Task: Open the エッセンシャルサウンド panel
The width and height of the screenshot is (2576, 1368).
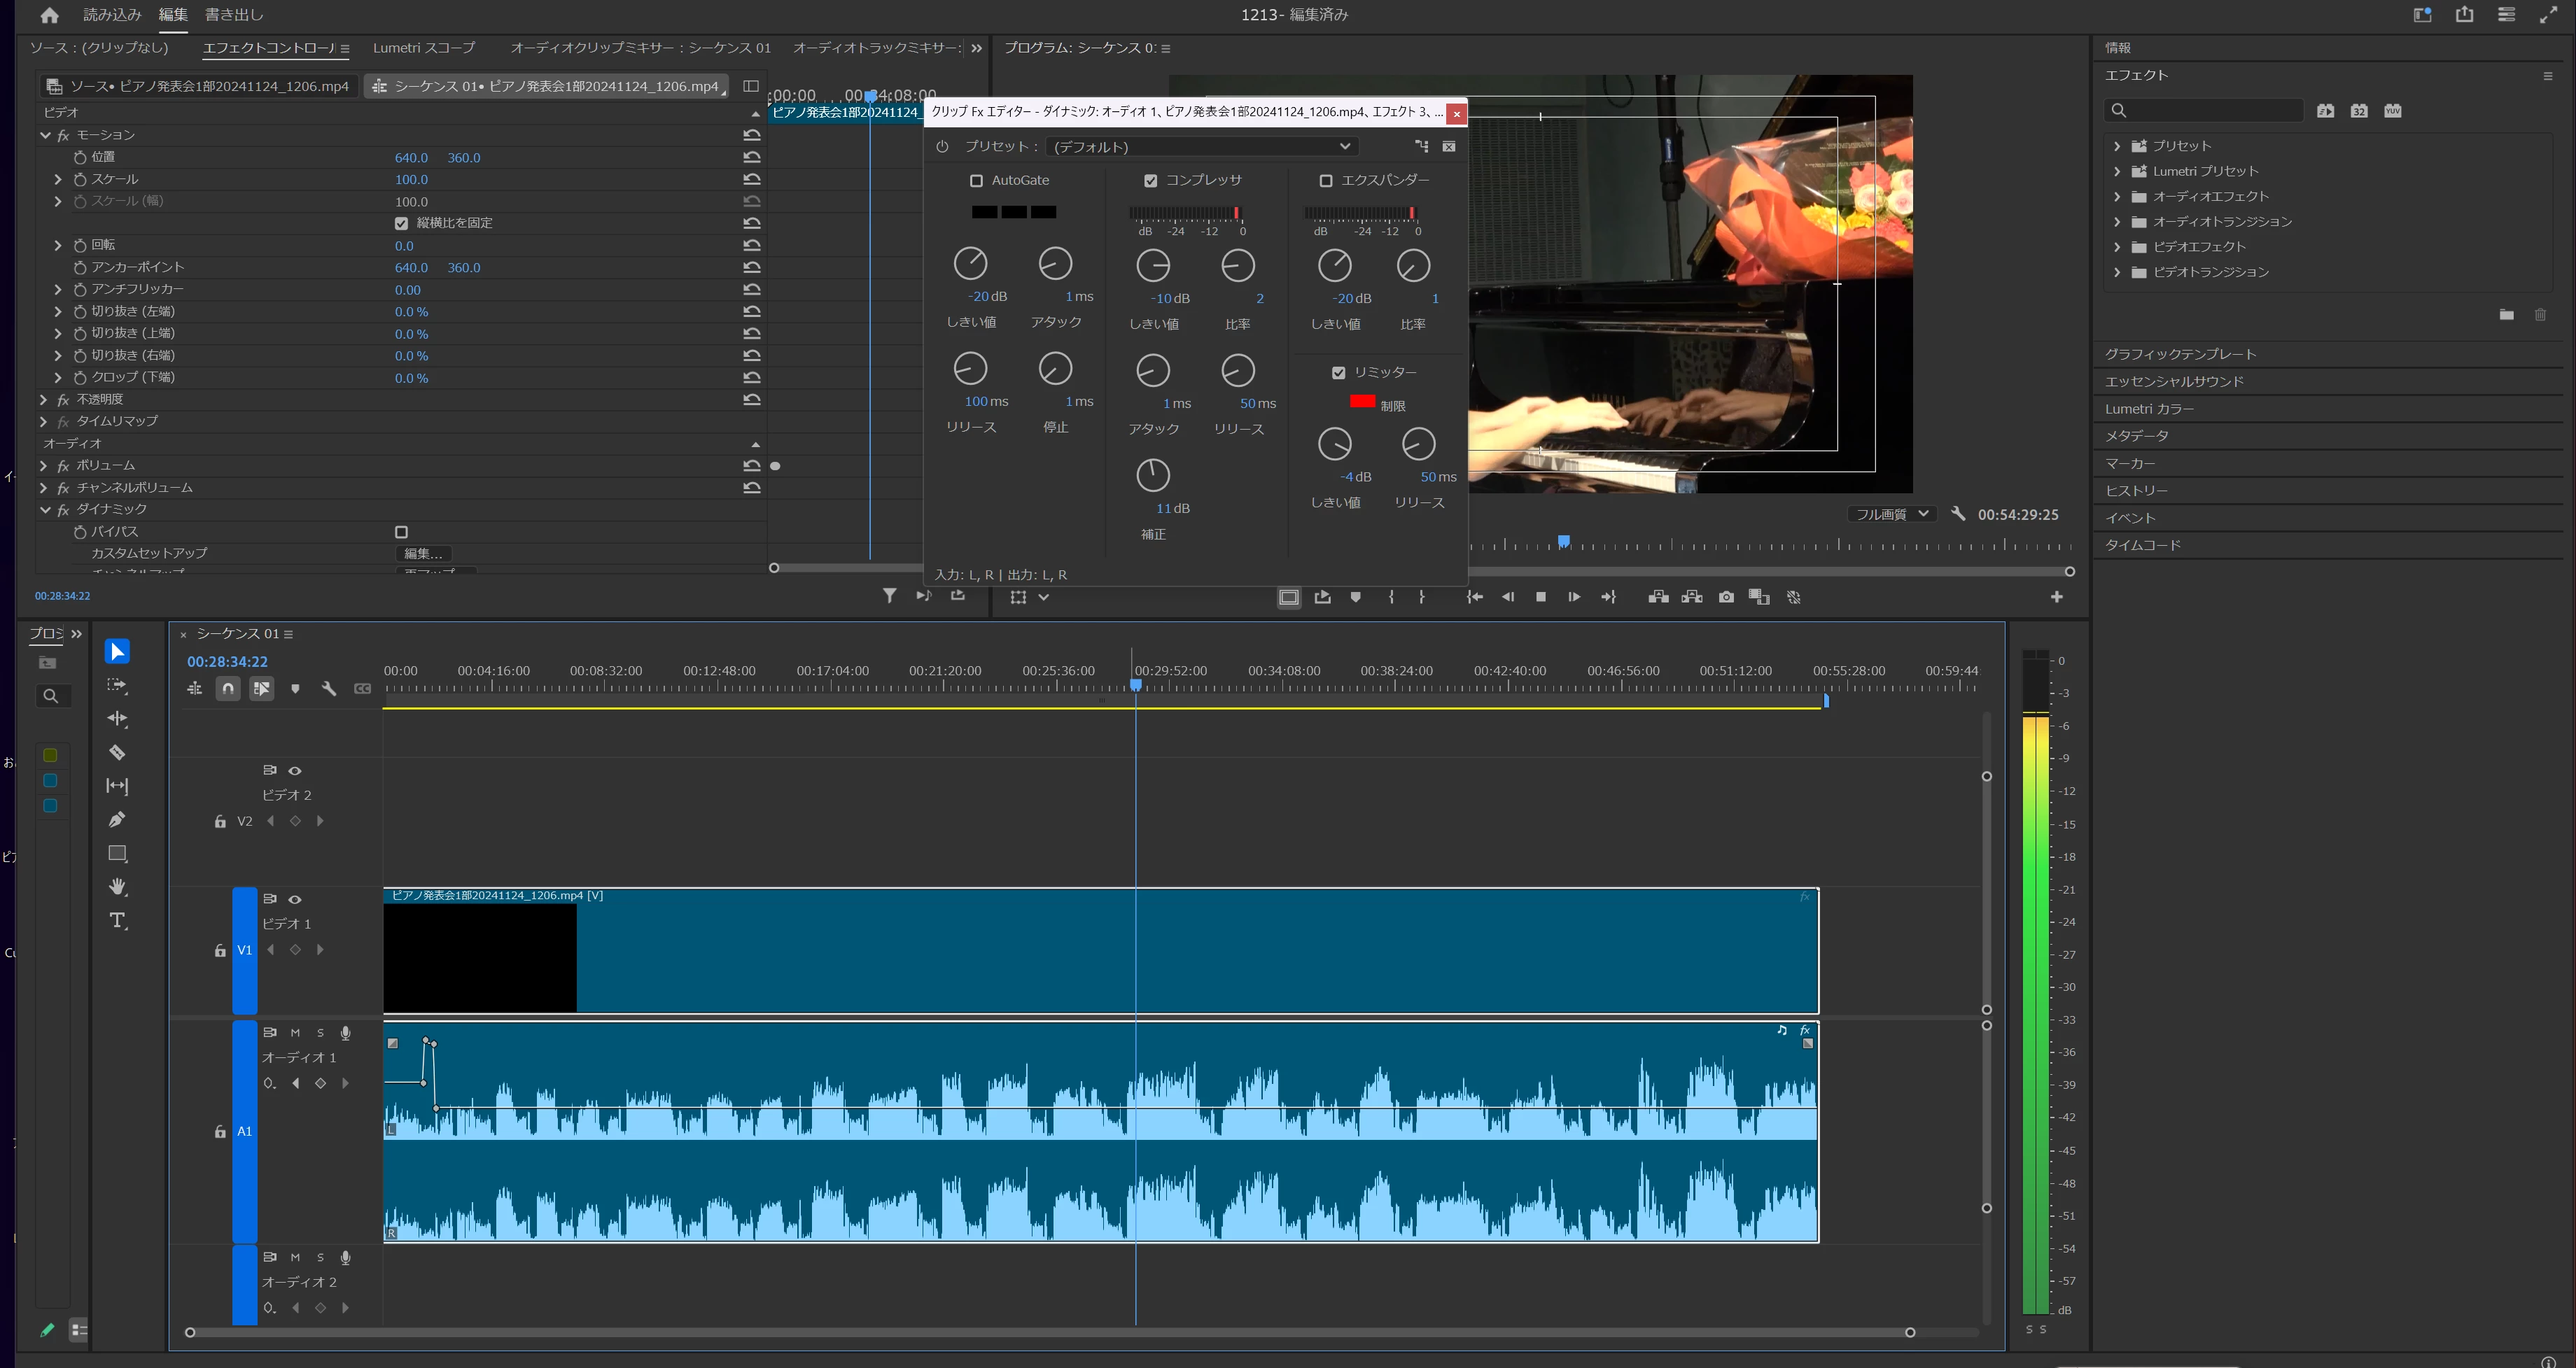Action: 2174,381
